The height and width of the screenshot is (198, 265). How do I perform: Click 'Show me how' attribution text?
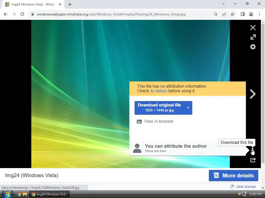pyautogui.click(x=155, y=151)
